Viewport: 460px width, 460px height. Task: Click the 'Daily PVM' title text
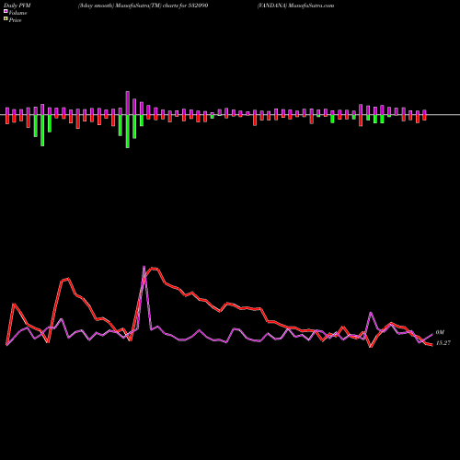(x=17, y=6)
